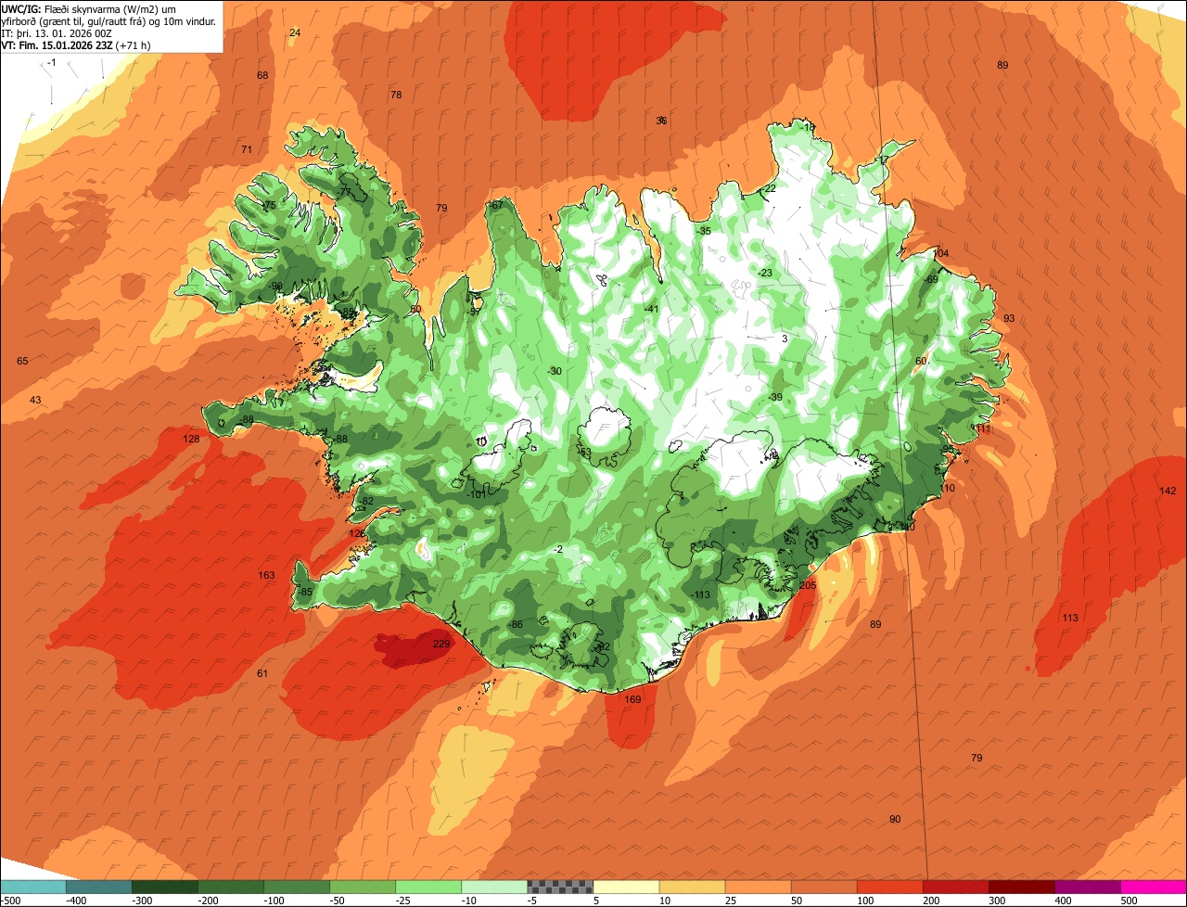The width and height of the screenshot is (1187, 907).
Task: Click the -100 to -50 legend color band
Action: (297, 887)
